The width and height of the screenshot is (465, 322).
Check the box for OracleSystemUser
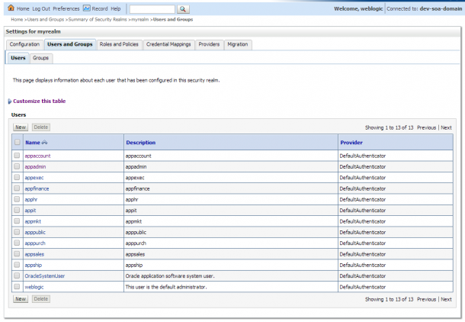(17, 275)
